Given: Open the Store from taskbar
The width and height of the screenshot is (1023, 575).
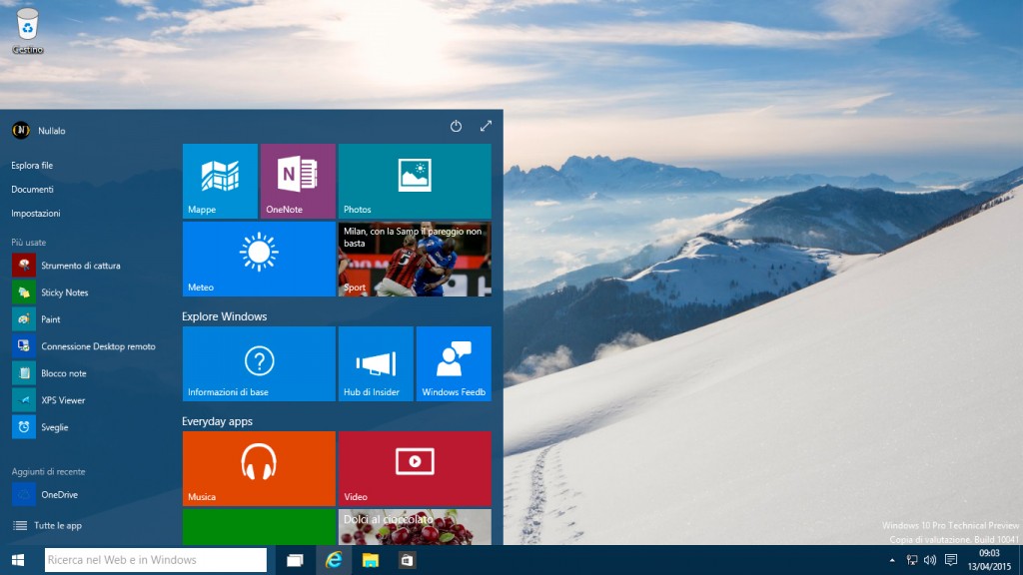Looking at the screenshot, I should coord(408,560).
